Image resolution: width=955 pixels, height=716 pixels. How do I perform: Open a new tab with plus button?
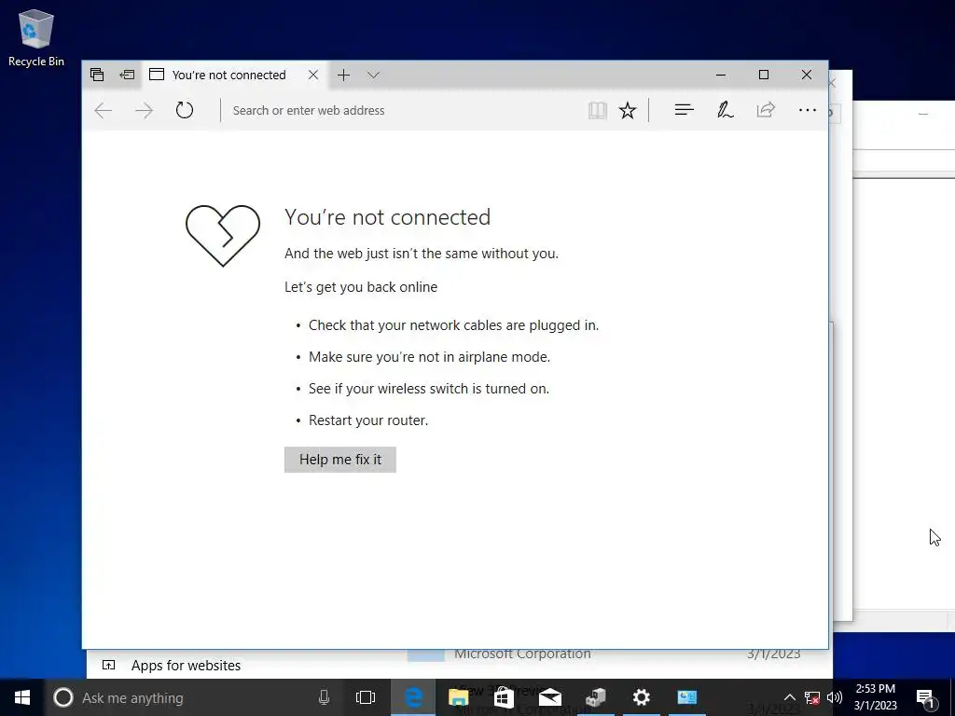pyautogui.click(x=343, y=75)
